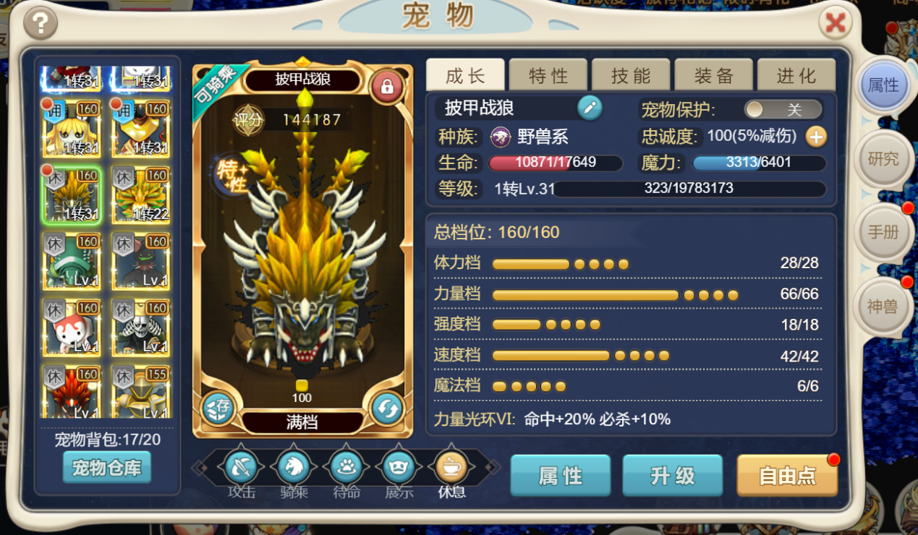Open the help question mark icon
This screenshot has height=535, width=918.
(x=41, y=24)
